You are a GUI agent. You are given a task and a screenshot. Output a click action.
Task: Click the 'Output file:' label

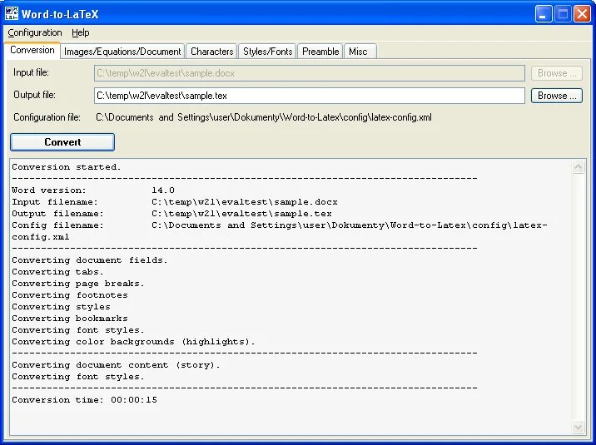[34, 95]
